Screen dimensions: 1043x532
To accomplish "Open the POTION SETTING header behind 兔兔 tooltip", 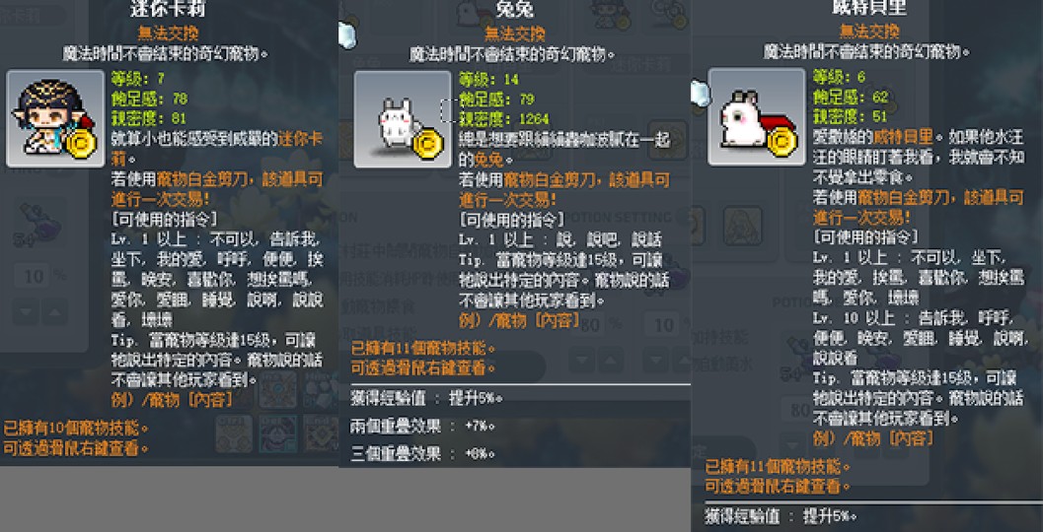I will 622,217.
